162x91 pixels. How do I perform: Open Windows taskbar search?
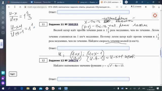(x=9, y=88)
